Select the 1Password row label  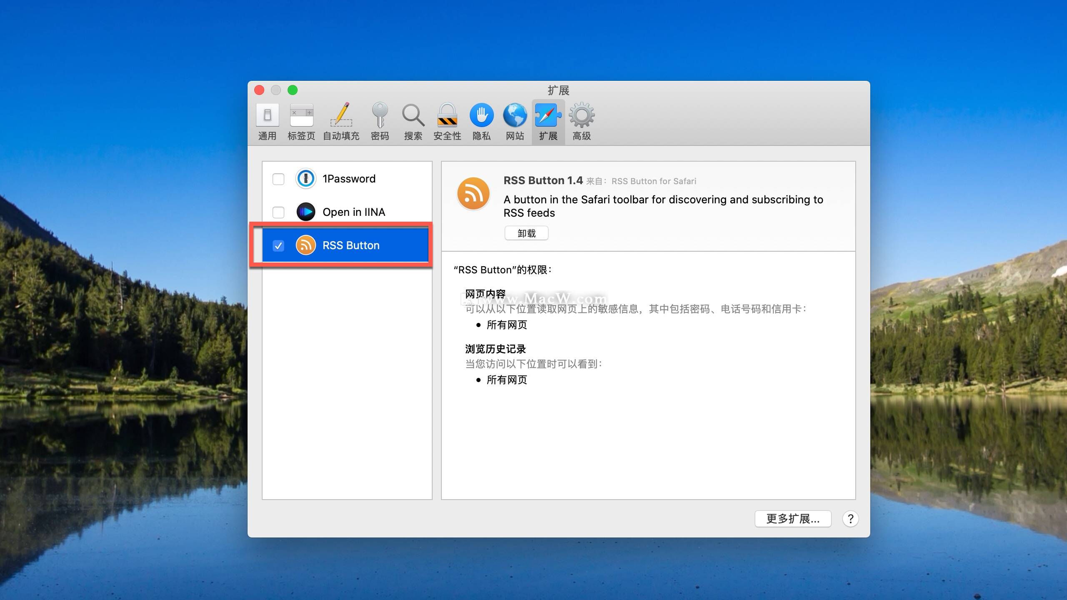[x=349, y=179]
